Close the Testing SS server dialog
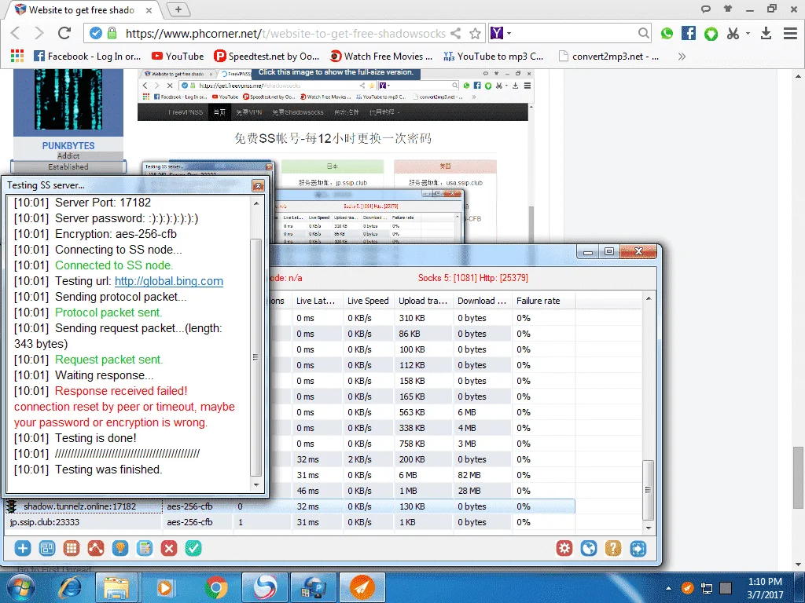Screen dimensions: 805x603 pos(258,185)
